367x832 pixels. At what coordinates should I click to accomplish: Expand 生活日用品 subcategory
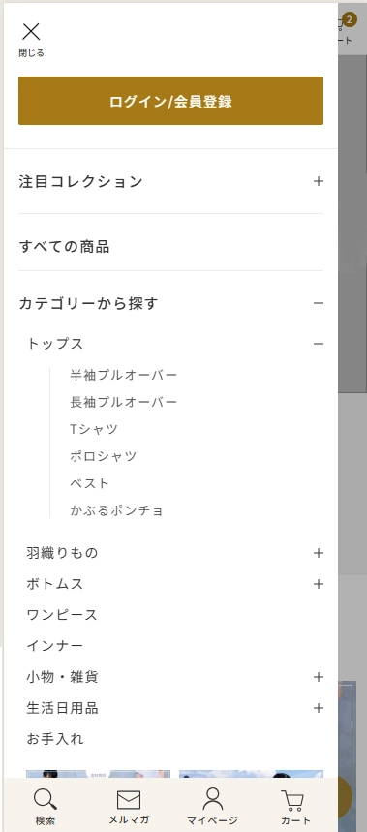[x=319, y=708]
